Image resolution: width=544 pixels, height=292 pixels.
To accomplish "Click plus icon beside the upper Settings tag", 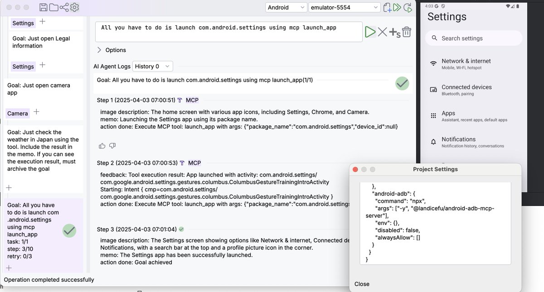I will point(42,21).
